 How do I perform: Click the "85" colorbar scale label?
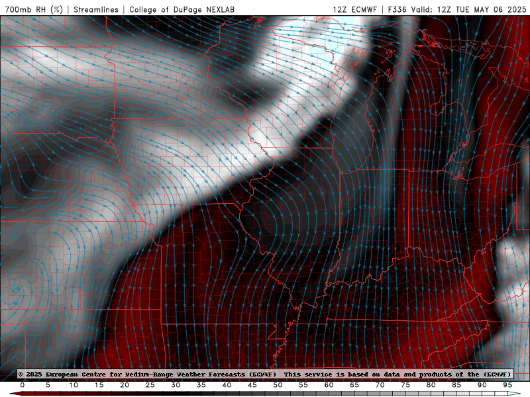[x=456, y=385]
